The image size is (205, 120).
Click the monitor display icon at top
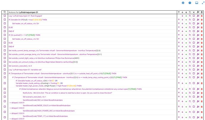(197, 3)
